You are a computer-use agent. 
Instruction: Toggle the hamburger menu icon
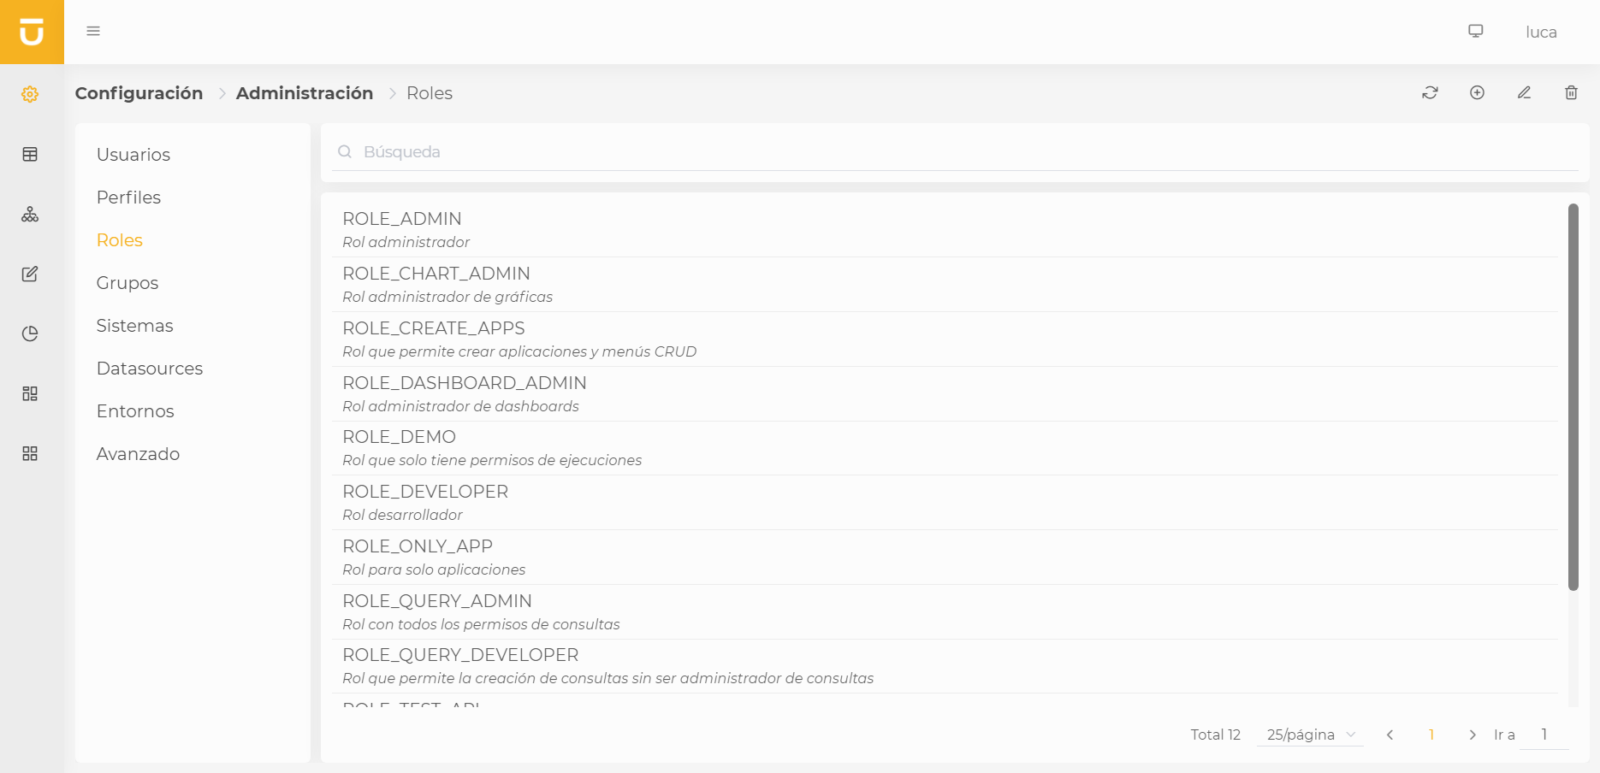93,32
